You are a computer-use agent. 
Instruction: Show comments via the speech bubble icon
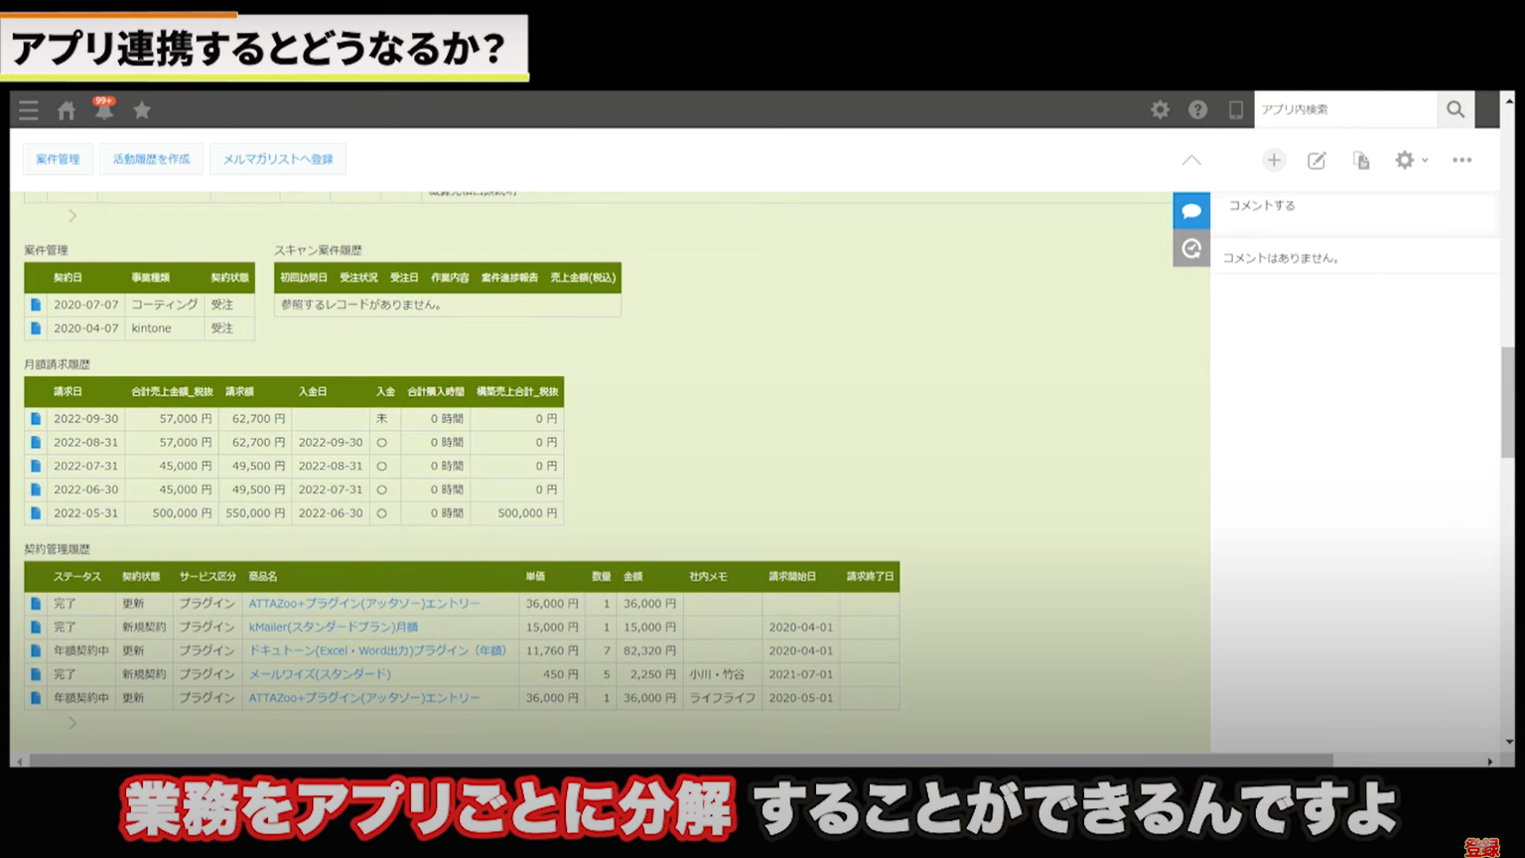coord(1191,210)
